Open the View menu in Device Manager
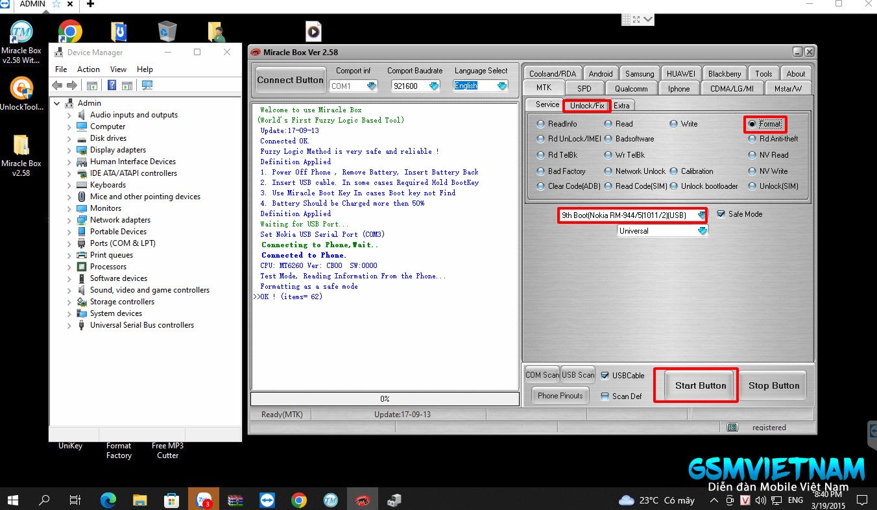Viewport: 877px width, 510px height. (118, 69)
